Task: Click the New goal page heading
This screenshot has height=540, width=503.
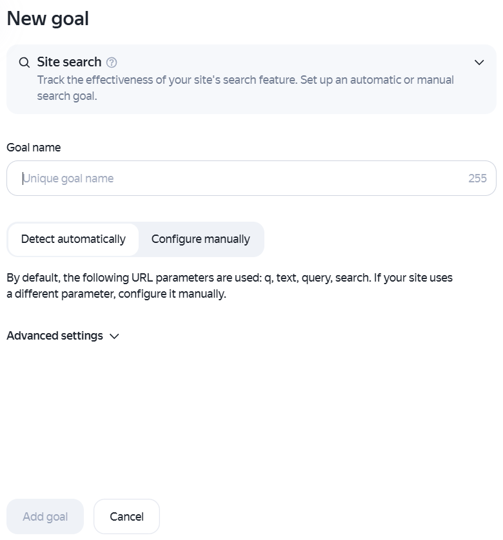Action: click(x=48, y=18)
